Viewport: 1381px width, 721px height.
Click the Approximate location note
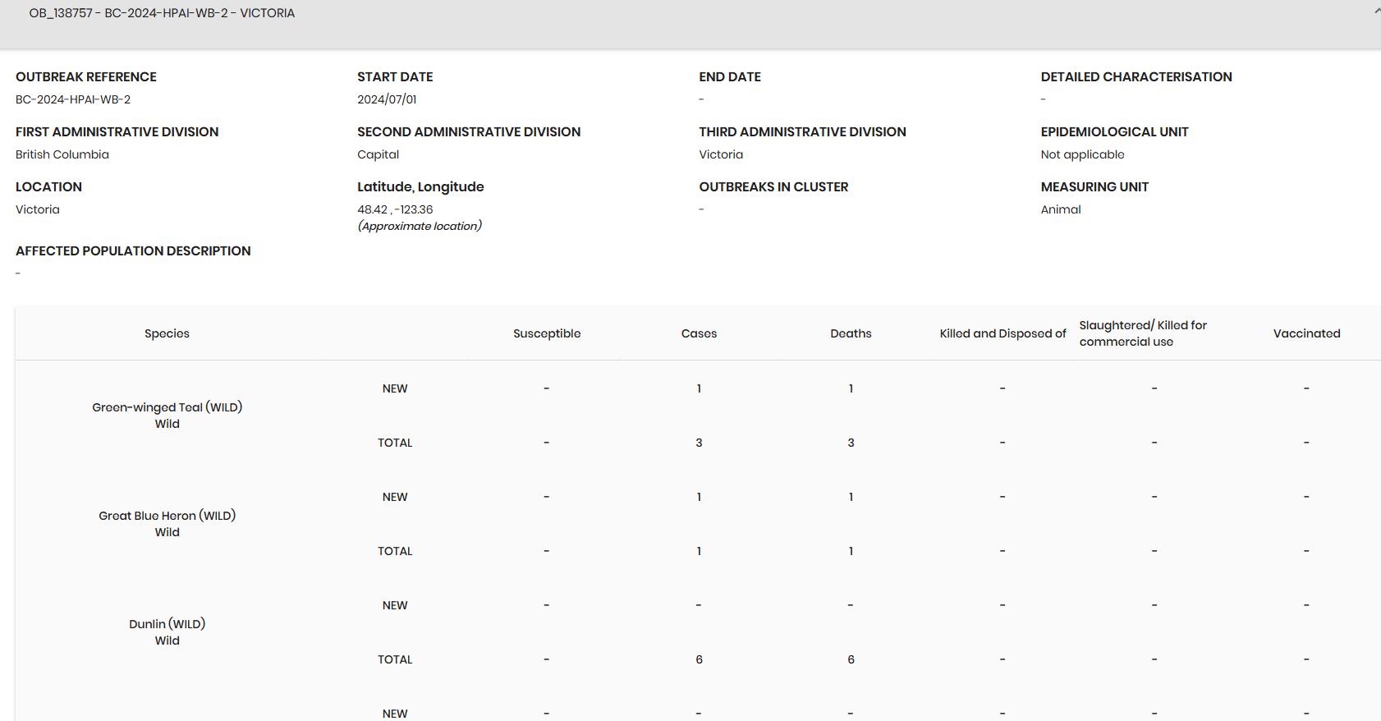tap(420, 226)
